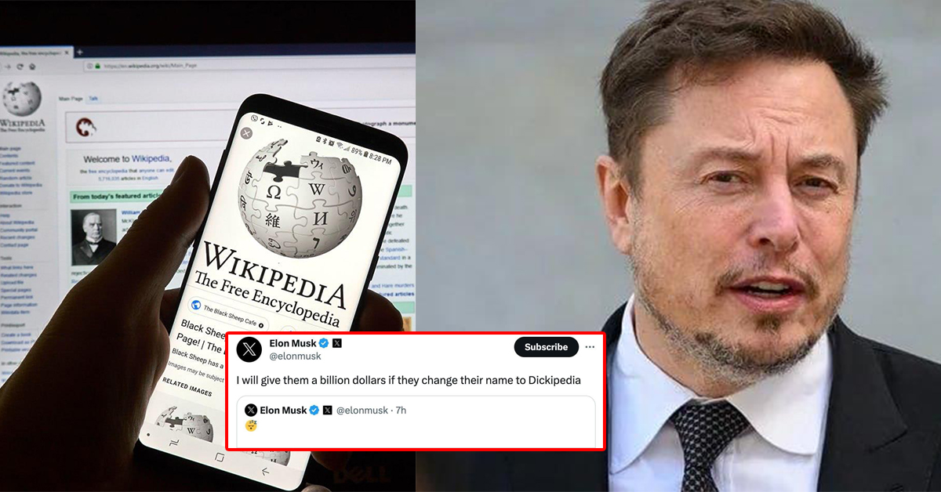Click the small X avatar in the quoted tweet
This screenshot has height=492, width=941.
(251, 410)
